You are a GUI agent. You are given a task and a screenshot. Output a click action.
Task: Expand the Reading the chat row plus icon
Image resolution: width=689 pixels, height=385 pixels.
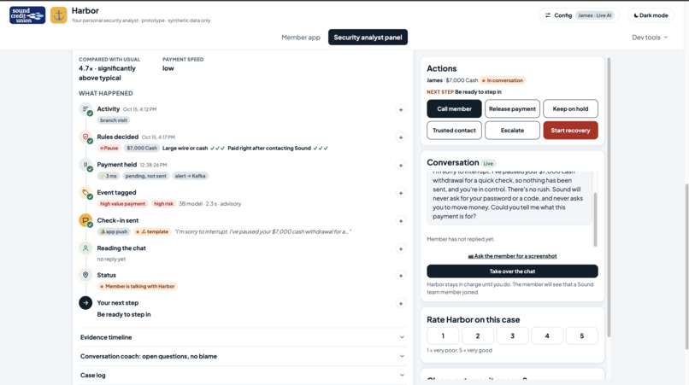pos(400,249)
